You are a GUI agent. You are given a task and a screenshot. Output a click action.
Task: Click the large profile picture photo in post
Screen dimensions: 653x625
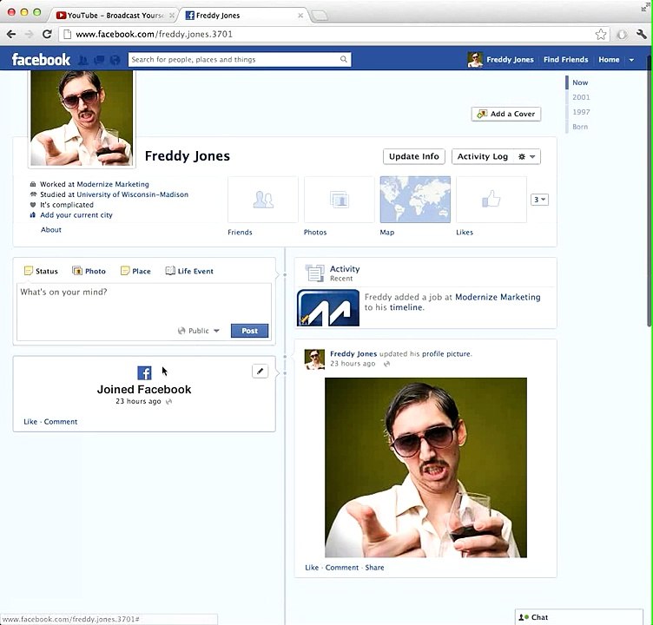[x=425, y=468]
